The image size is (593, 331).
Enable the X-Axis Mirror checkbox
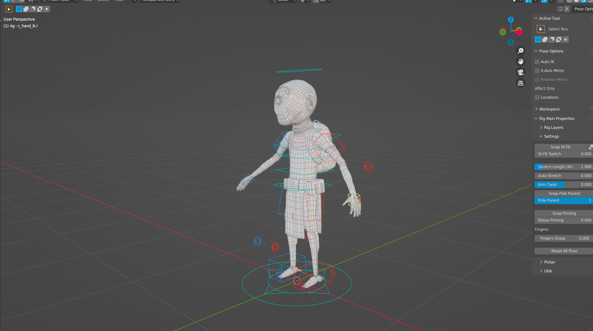point(537,71)
